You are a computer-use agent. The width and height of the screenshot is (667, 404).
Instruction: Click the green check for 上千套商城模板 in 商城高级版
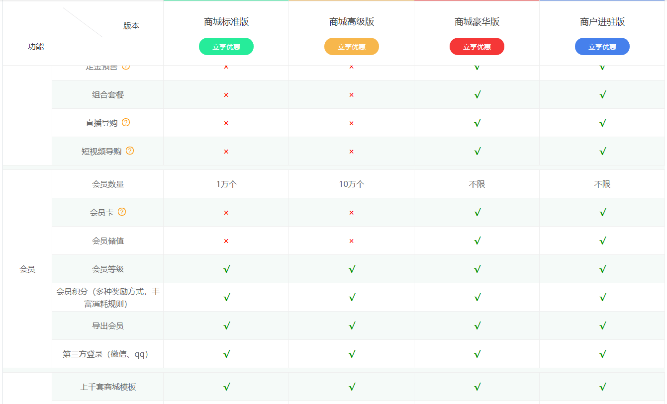coord(352,387)
